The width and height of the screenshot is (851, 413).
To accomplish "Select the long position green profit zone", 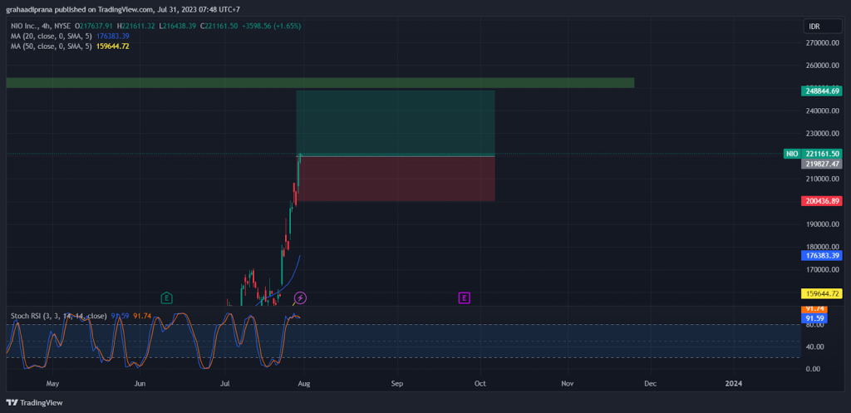I will 396,123.
